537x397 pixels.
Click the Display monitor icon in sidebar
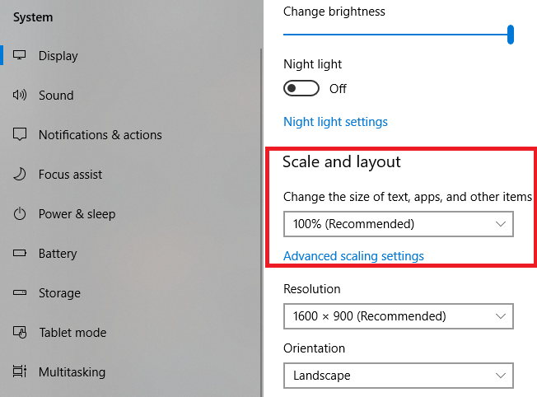click(x=21, y=56)
